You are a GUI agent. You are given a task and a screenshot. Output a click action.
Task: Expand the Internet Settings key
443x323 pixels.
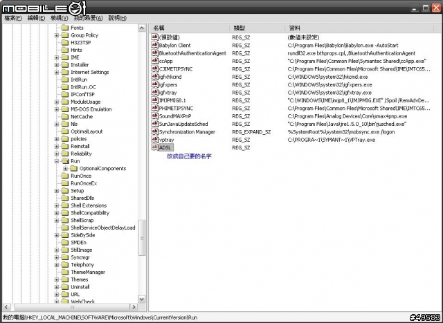click(57, 73)
